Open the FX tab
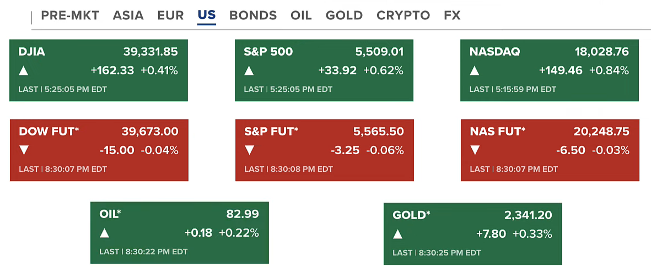This screenshot has width=651, height=278. click(452, 15)
